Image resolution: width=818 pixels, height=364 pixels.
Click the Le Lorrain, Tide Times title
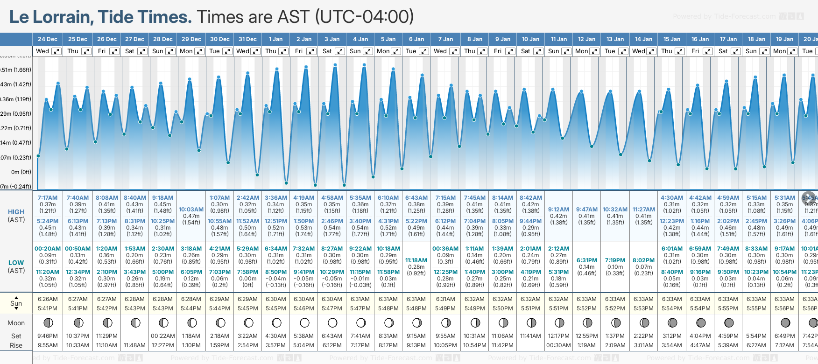[x=100, y=17]
